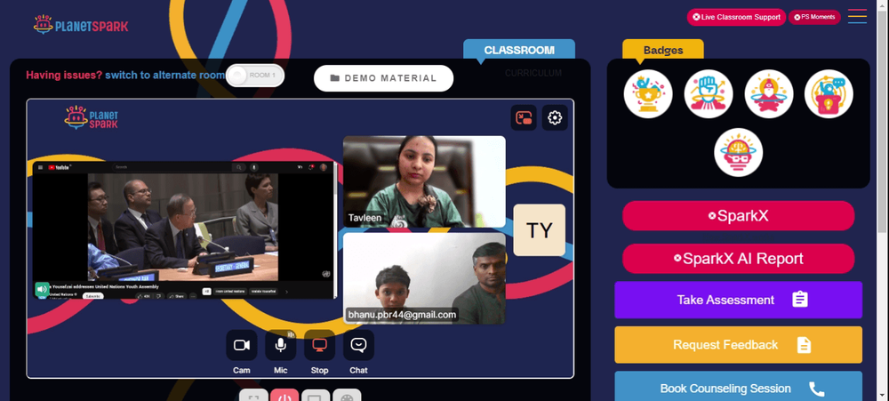This screenshot has height=401, width=889.
Task: Click the gray screen rectangle button
Action: 316,396
